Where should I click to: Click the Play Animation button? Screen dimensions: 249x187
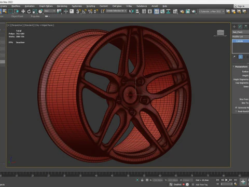click(x=226, y=180)
